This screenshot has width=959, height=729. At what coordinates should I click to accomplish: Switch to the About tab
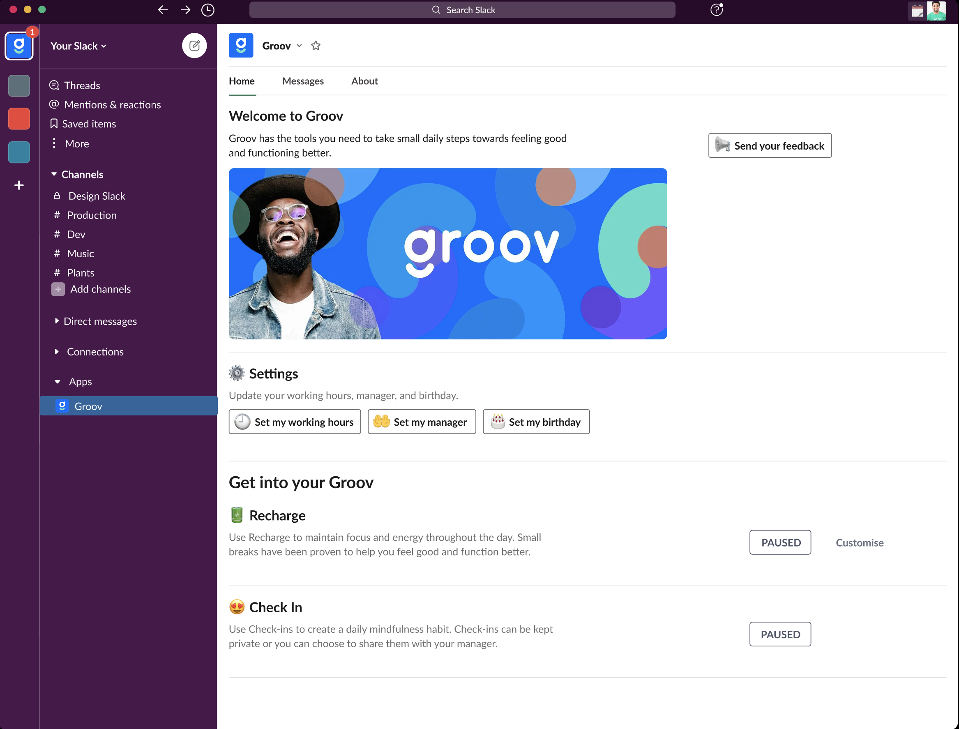(364, 81)
